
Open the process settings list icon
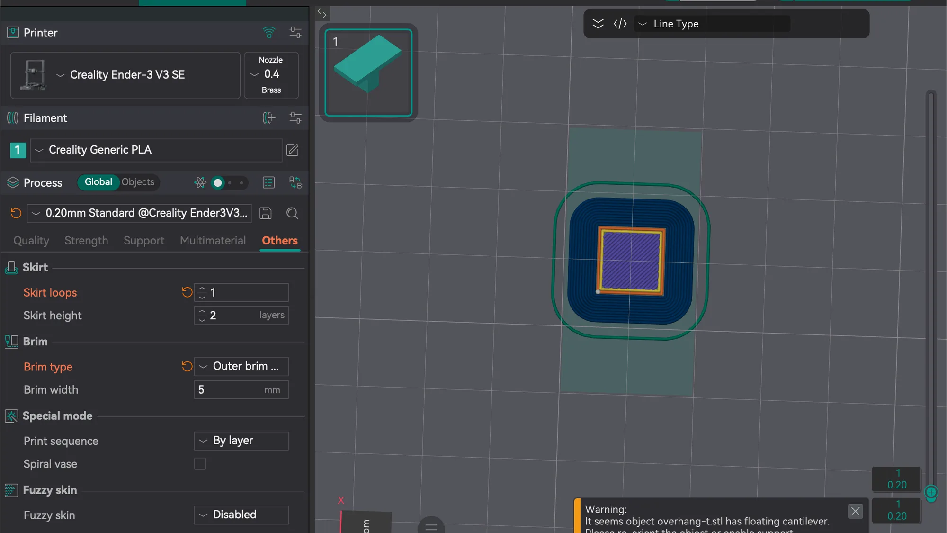[268, 182]
